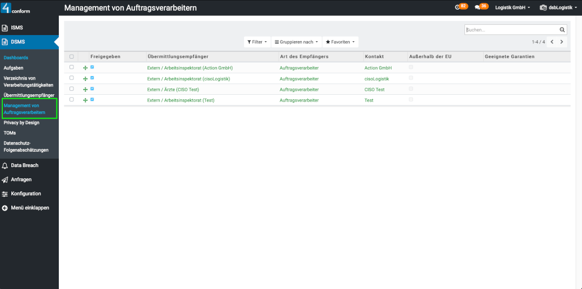
Task: Open the messages chat bubble icon
Action: coord(478,7)
